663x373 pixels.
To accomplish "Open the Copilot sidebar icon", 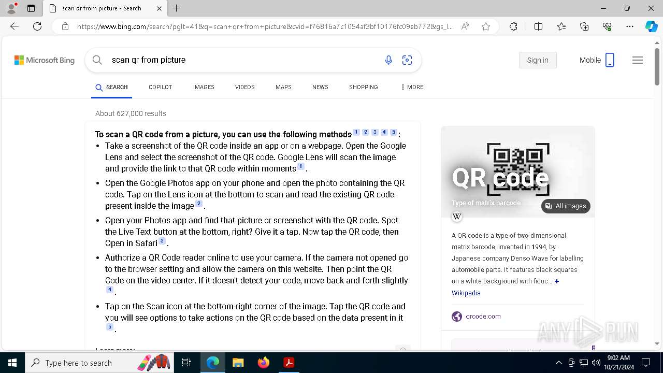I will click(x=651, y=26).
